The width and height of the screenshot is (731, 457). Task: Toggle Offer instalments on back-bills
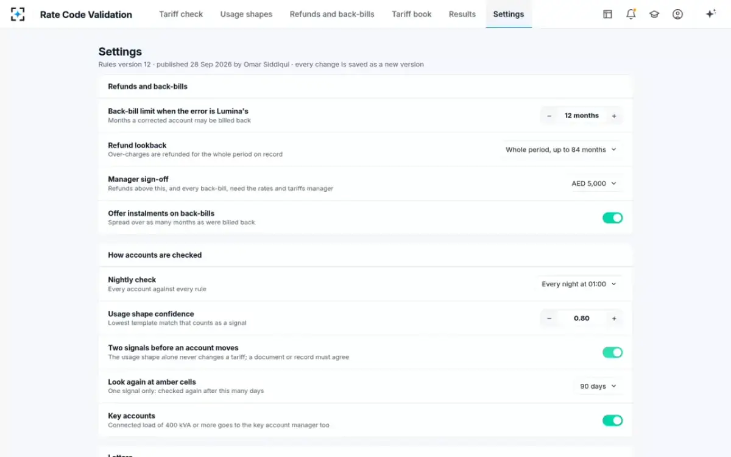click(x=613, y=218)
